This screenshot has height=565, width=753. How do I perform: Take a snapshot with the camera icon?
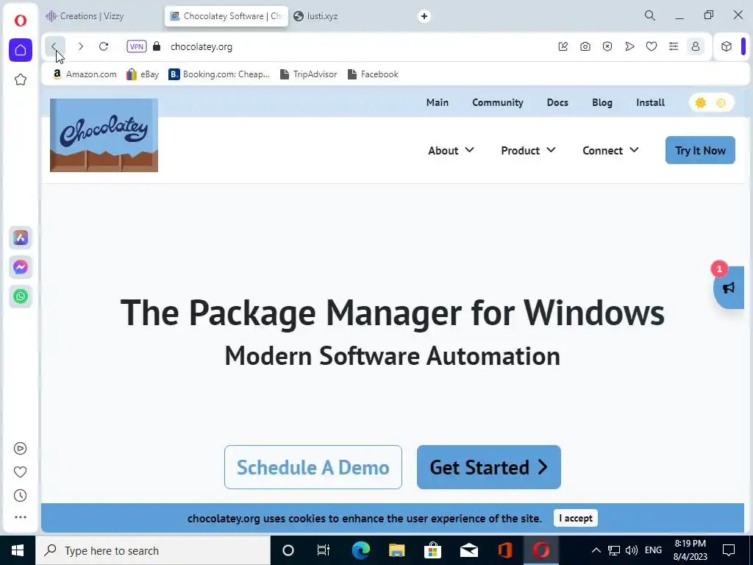pos(585,46)
